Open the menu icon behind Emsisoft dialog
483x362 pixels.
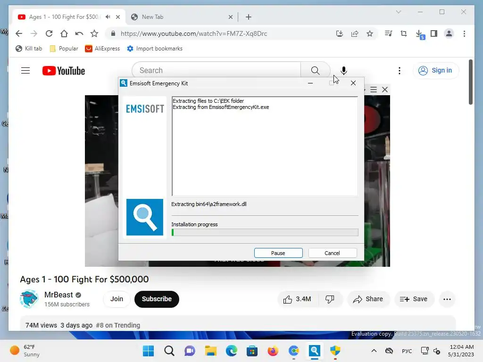pos(374,90)
